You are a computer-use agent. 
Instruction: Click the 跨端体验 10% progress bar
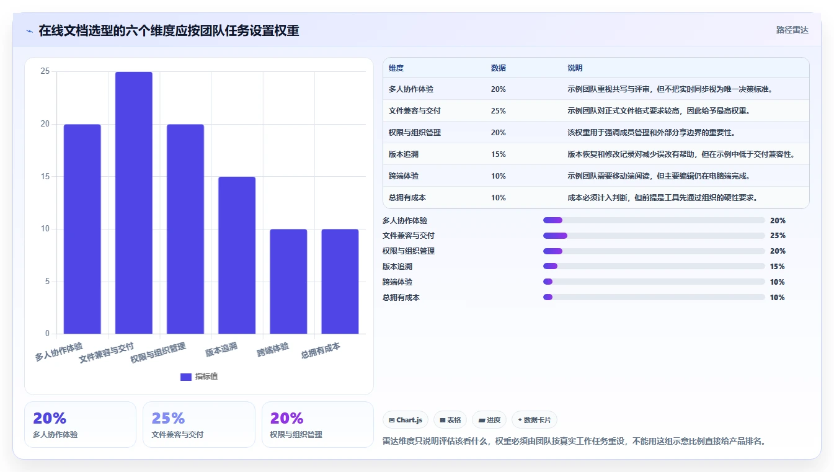point(654,282)
